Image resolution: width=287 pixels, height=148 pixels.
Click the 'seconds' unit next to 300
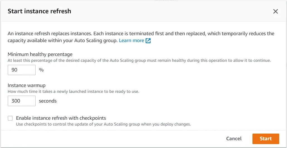coord(48,101)
